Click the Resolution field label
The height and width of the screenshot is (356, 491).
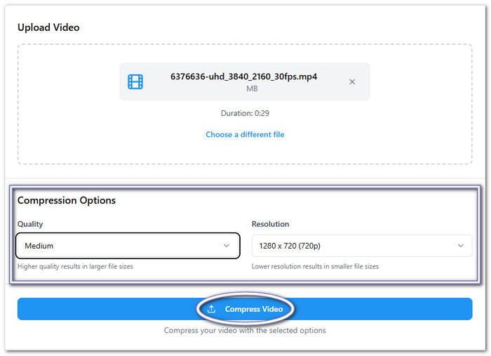click(x=270, y=224)
